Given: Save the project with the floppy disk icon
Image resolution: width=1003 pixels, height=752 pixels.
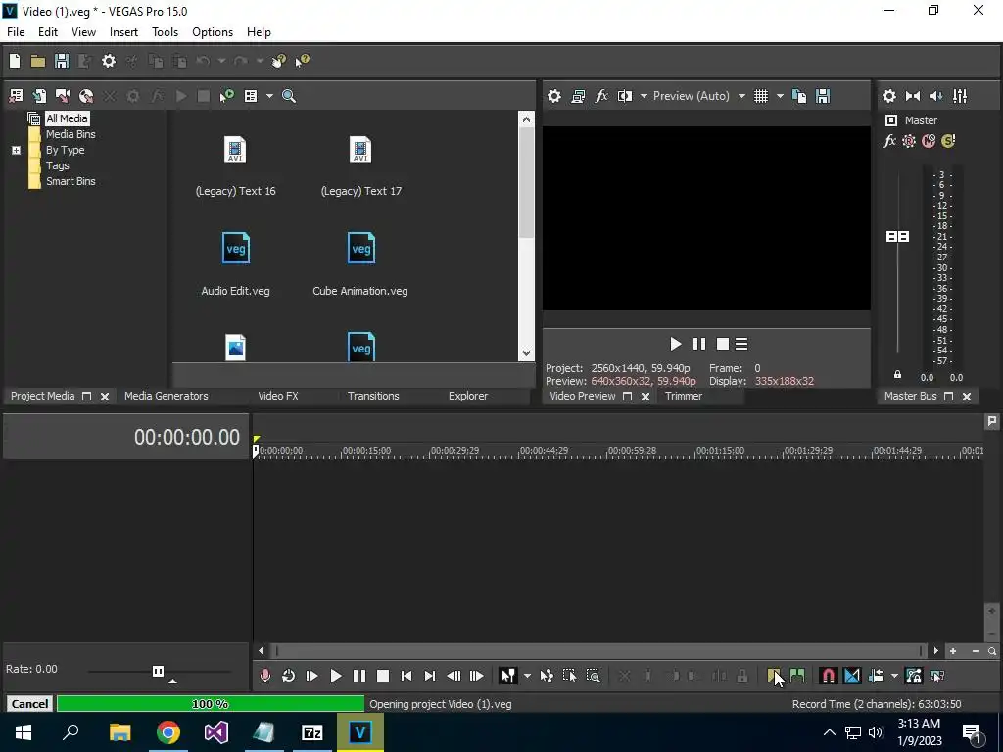Looking at the screenshot, I should coord(62,61).
